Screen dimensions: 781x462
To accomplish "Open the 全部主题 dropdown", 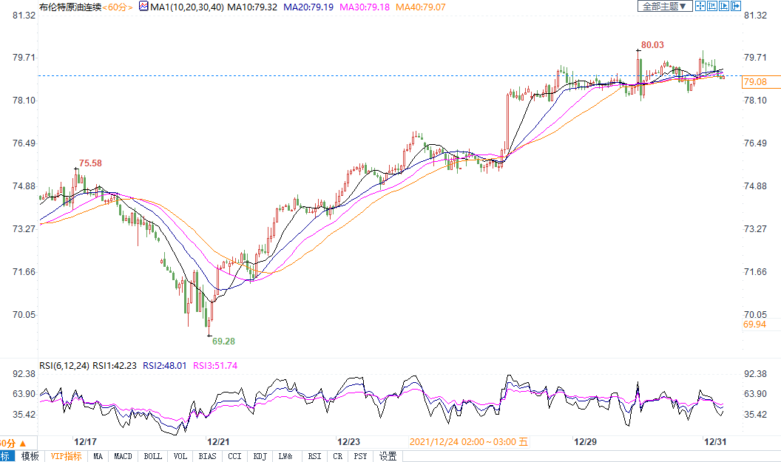I will coord(664,6).
